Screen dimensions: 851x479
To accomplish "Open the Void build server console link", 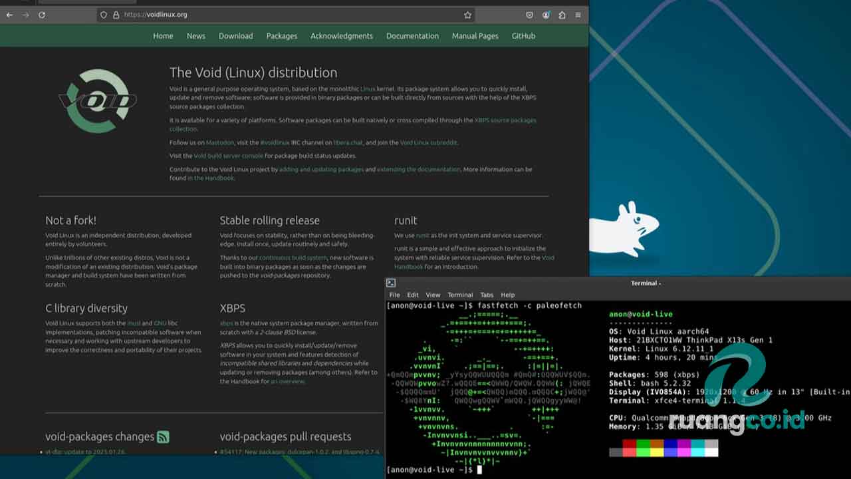I will [x=228, y=156].
